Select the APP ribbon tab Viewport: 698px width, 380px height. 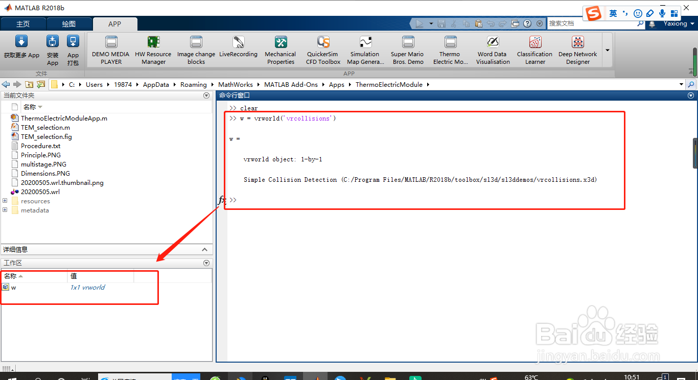point(115,24)
